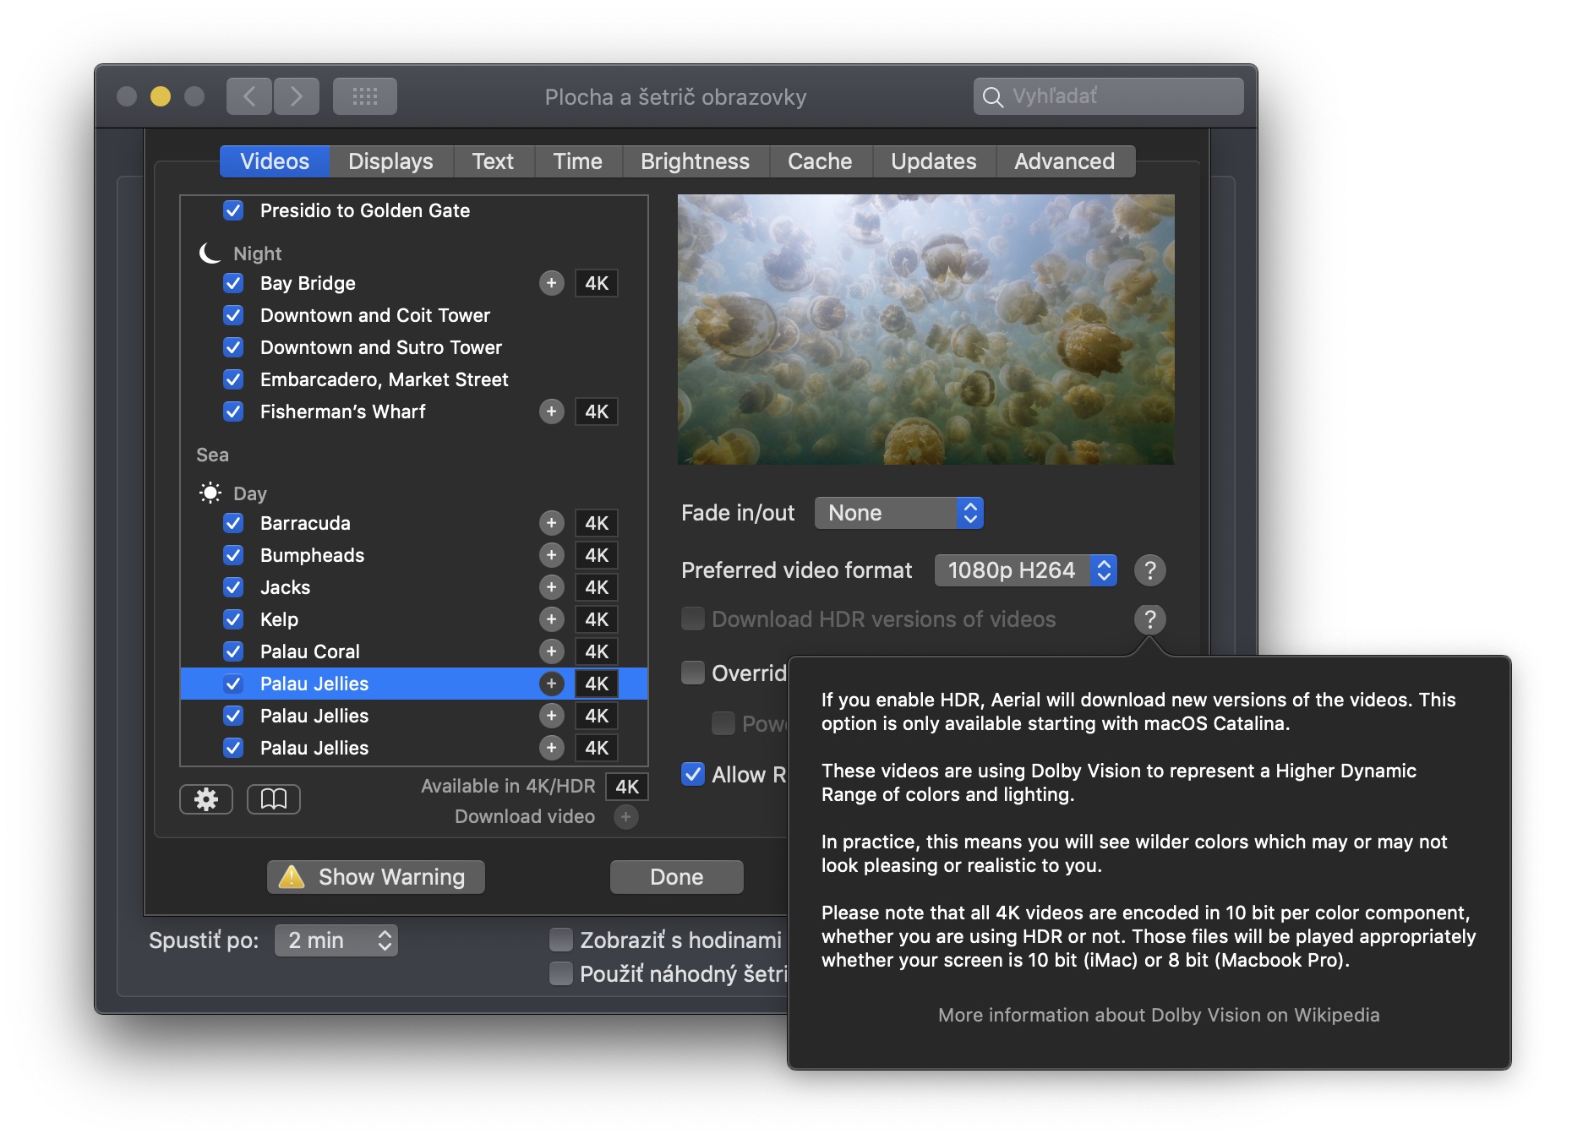The height and width of the screenshot is (1139, 1572).
Task: Go back with the left arrow button
Action: click(x=249, y=96)
